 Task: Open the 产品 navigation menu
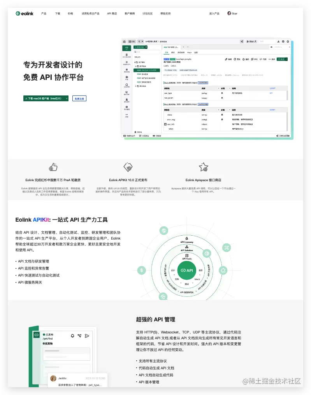(44, 14)
